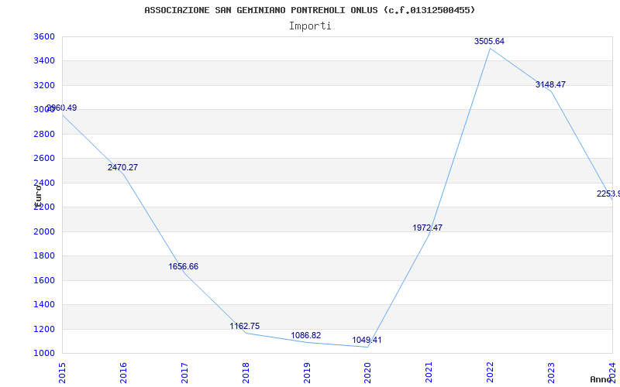The image size is (620, 387).
Task: Click the 2017 x-axis label
Action: 184,372
